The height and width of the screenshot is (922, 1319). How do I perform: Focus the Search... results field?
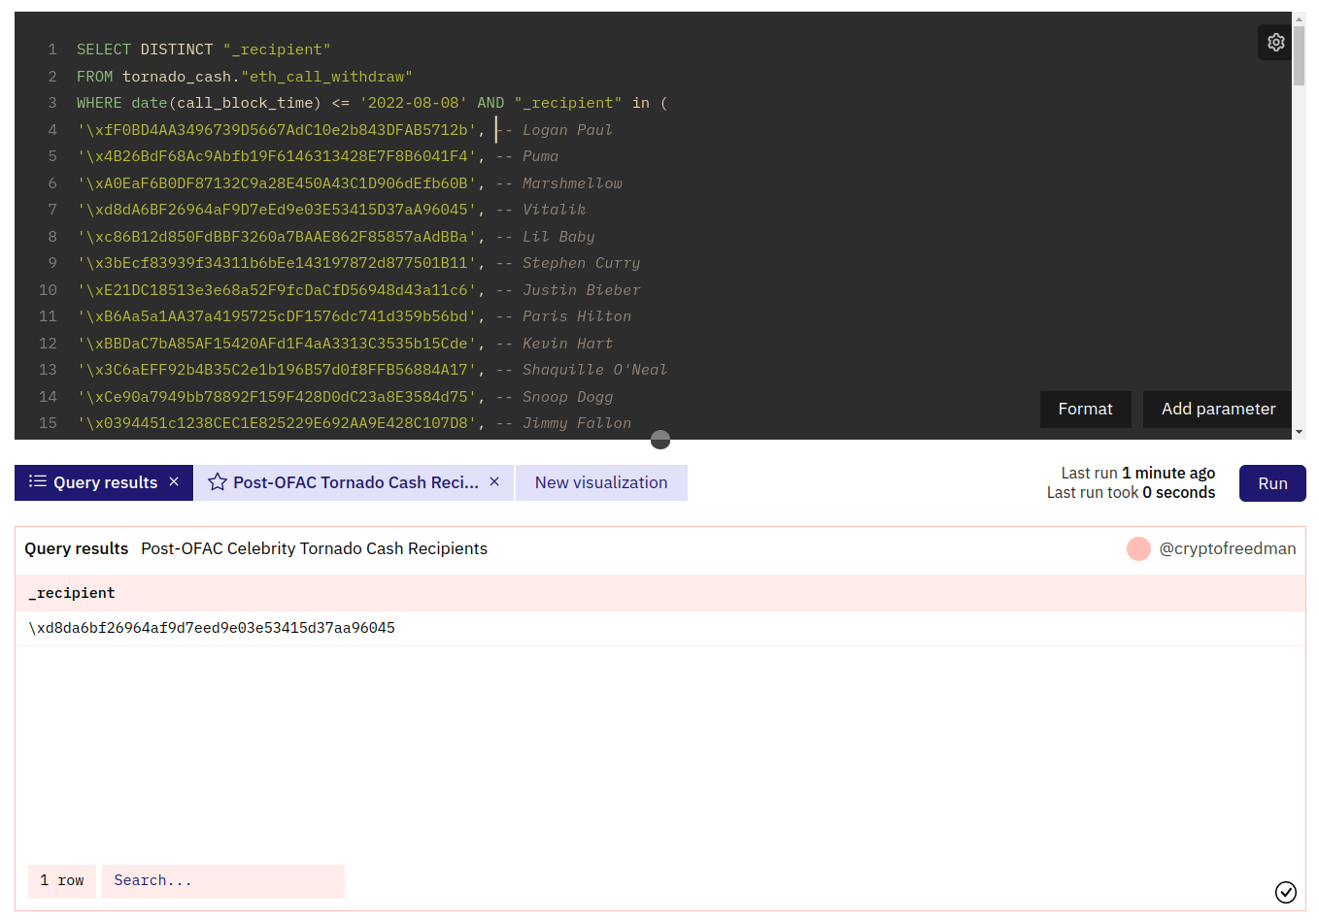[223, 881]
